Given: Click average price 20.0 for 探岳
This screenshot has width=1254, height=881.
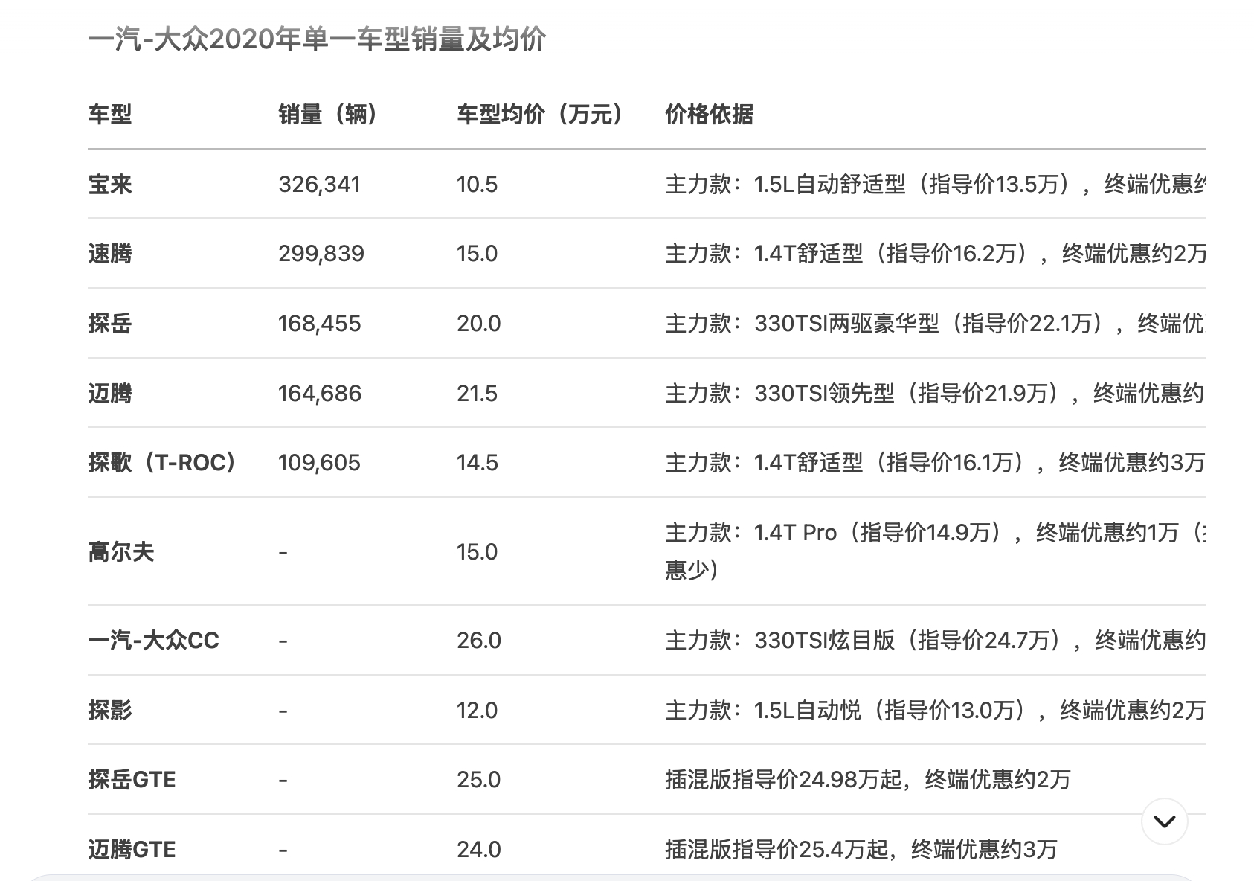Looking at the screenshot, I should [x=479, y=324].
